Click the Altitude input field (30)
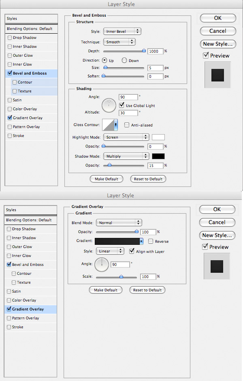The width and height of the screenshot is (243, 381). 128,113
